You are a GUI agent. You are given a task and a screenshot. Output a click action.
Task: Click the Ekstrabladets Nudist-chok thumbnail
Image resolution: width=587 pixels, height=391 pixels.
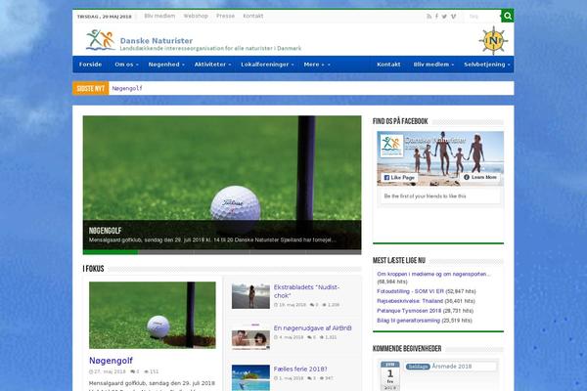click(250, 296)
